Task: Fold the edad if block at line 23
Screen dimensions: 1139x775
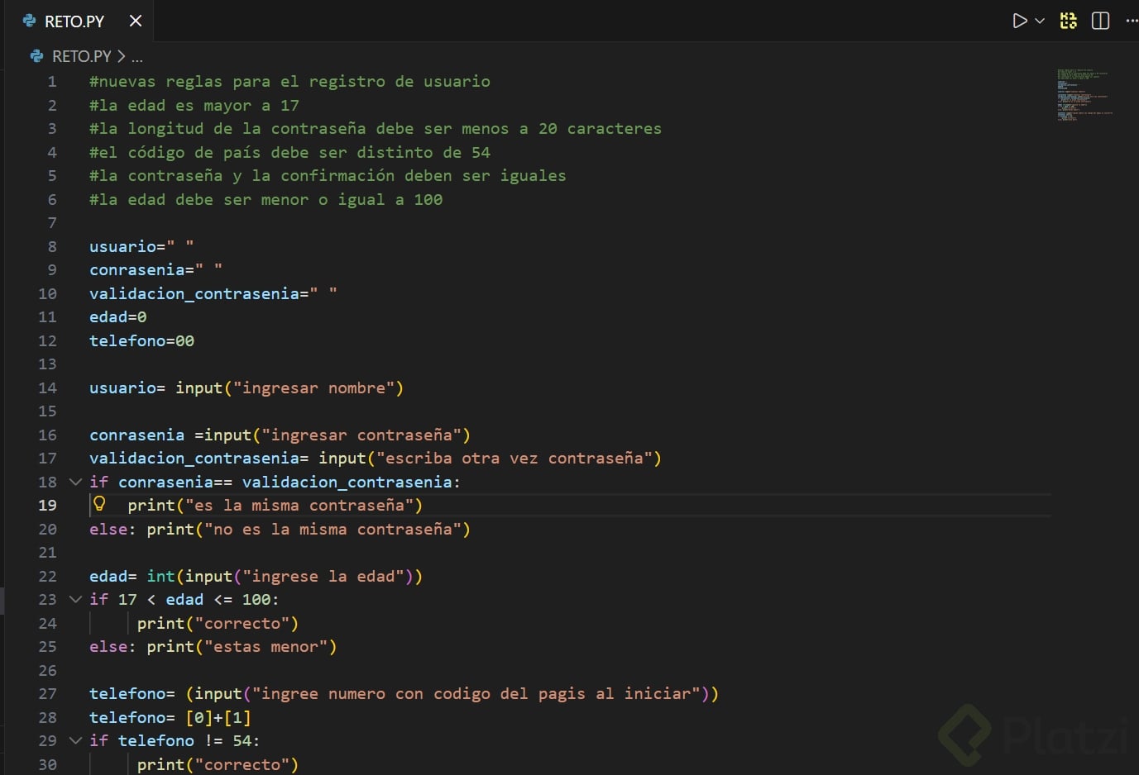Action: click(75, 599)
